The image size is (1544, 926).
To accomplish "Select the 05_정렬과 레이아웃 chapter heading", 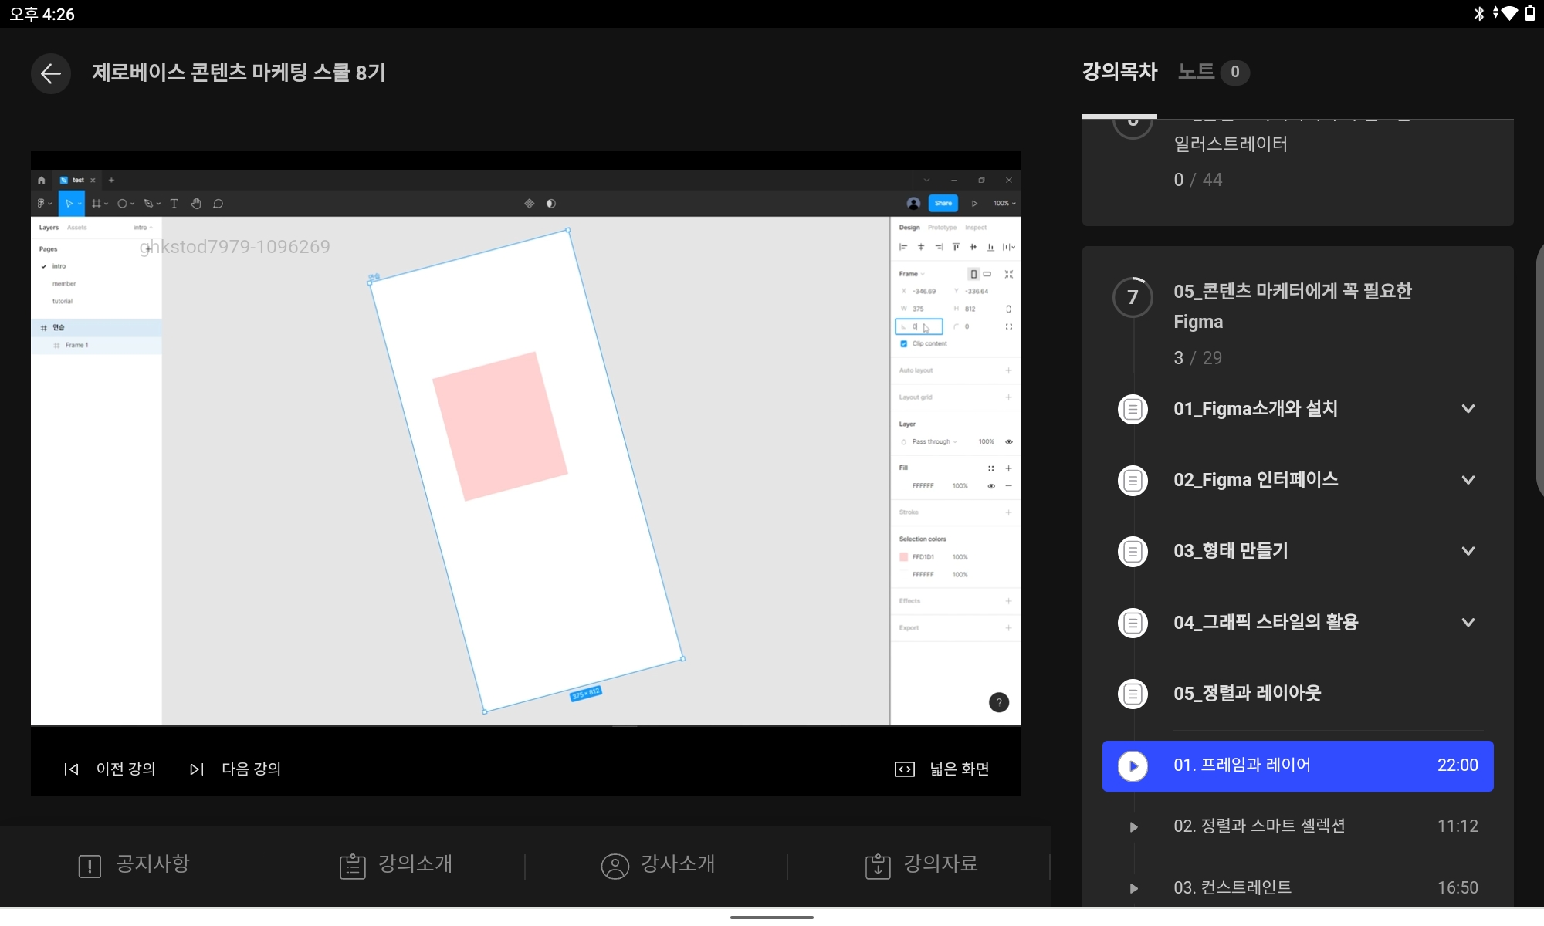I will [1247, 693].
